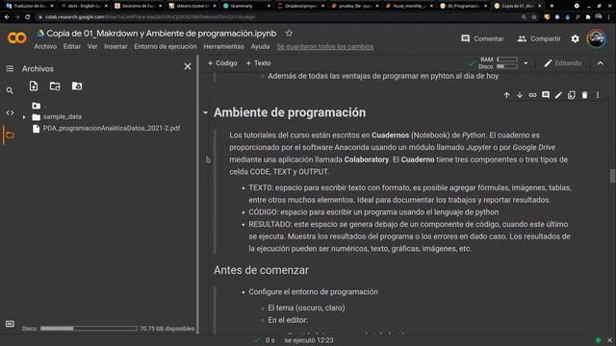Open the Ver menu
This screenshot has width=616, height=346.
(92, 47)
